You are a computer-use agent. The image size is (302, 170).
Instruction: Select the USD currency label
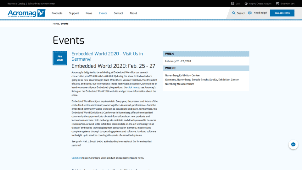click(238, 4)
